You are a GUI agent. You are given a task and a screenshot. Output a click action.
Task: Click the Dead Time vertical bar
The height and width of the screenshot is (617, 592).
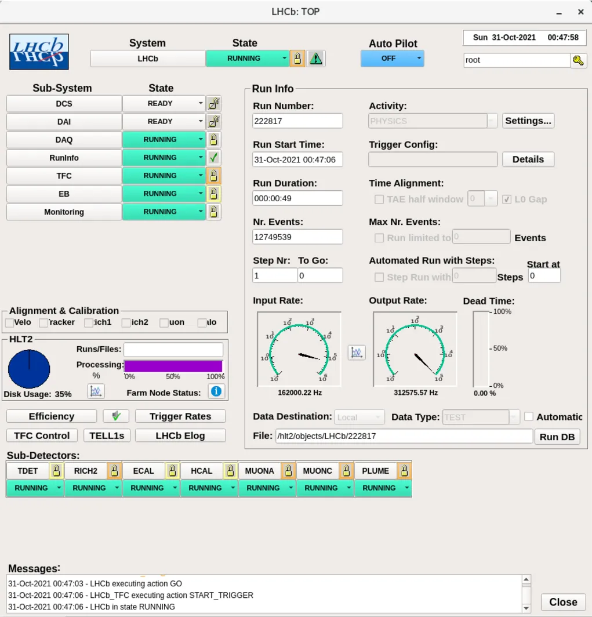coord(481,349)
